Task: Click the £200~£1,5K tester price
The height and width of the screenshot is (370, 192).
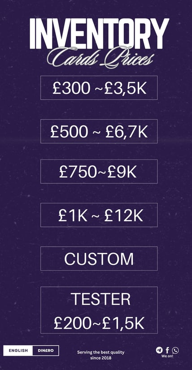Action: (99, 323)
